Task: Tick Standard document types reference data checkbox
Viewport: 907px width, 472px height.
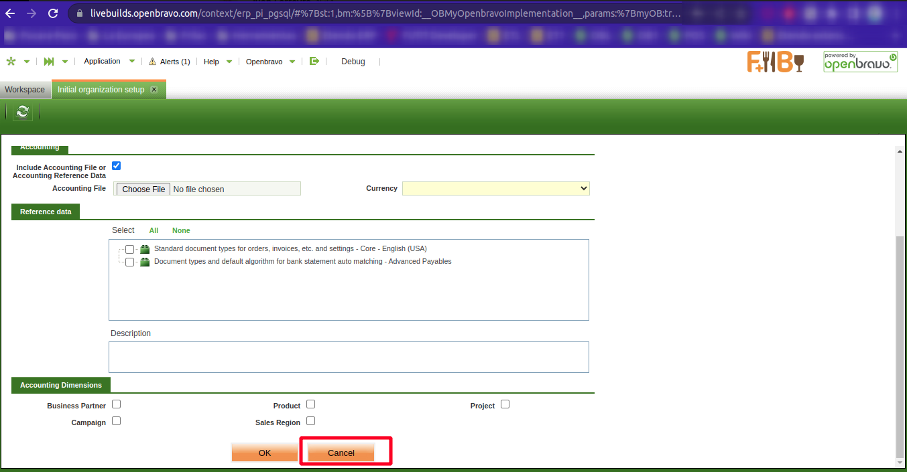Action: point(130,249)
